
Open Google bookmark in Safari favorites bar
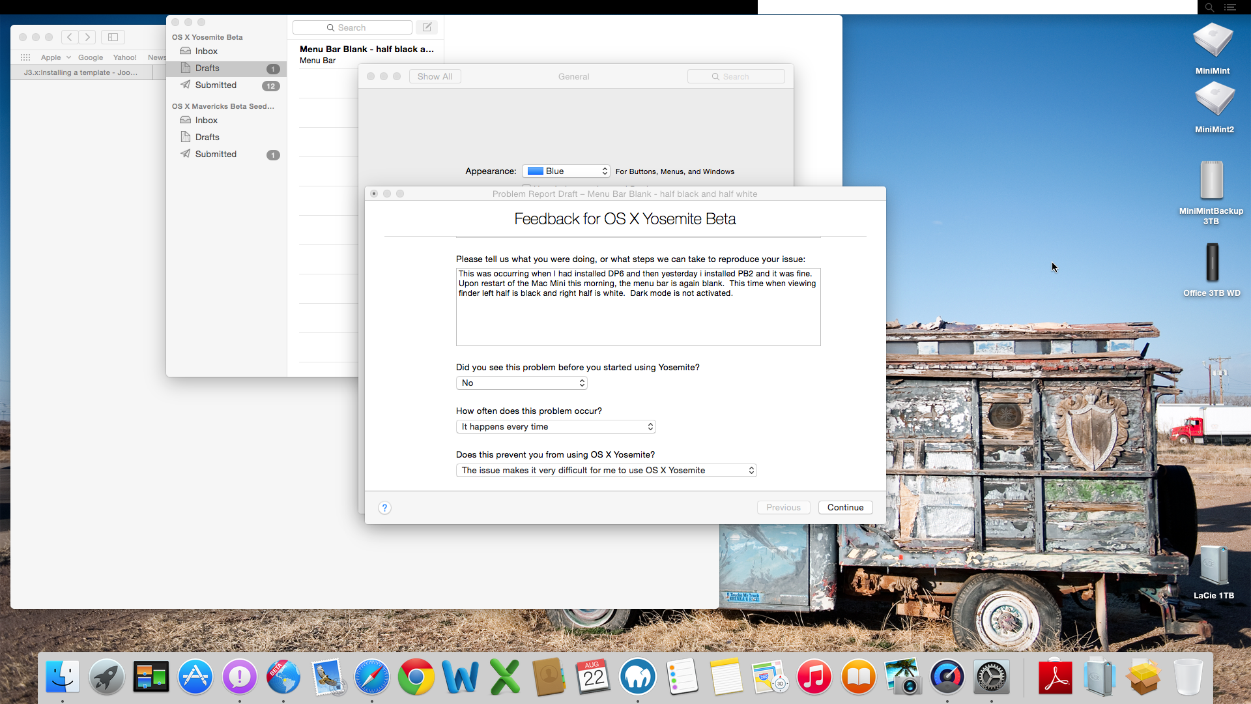pos(91,57)
